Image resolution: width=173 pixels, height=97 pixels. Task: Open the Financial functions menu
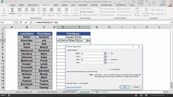click(x=26, y=12)
